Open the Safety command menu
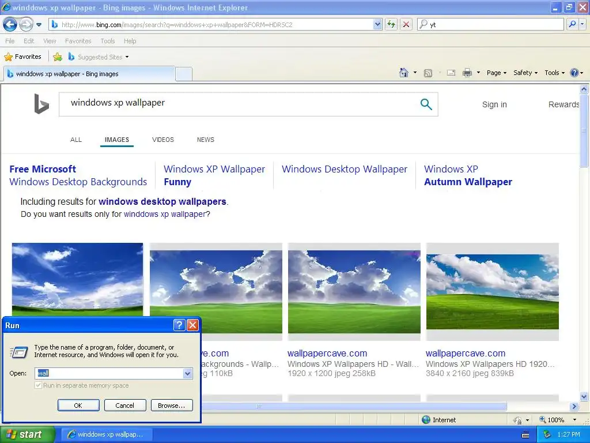The image size is (590, 443). 525,73
